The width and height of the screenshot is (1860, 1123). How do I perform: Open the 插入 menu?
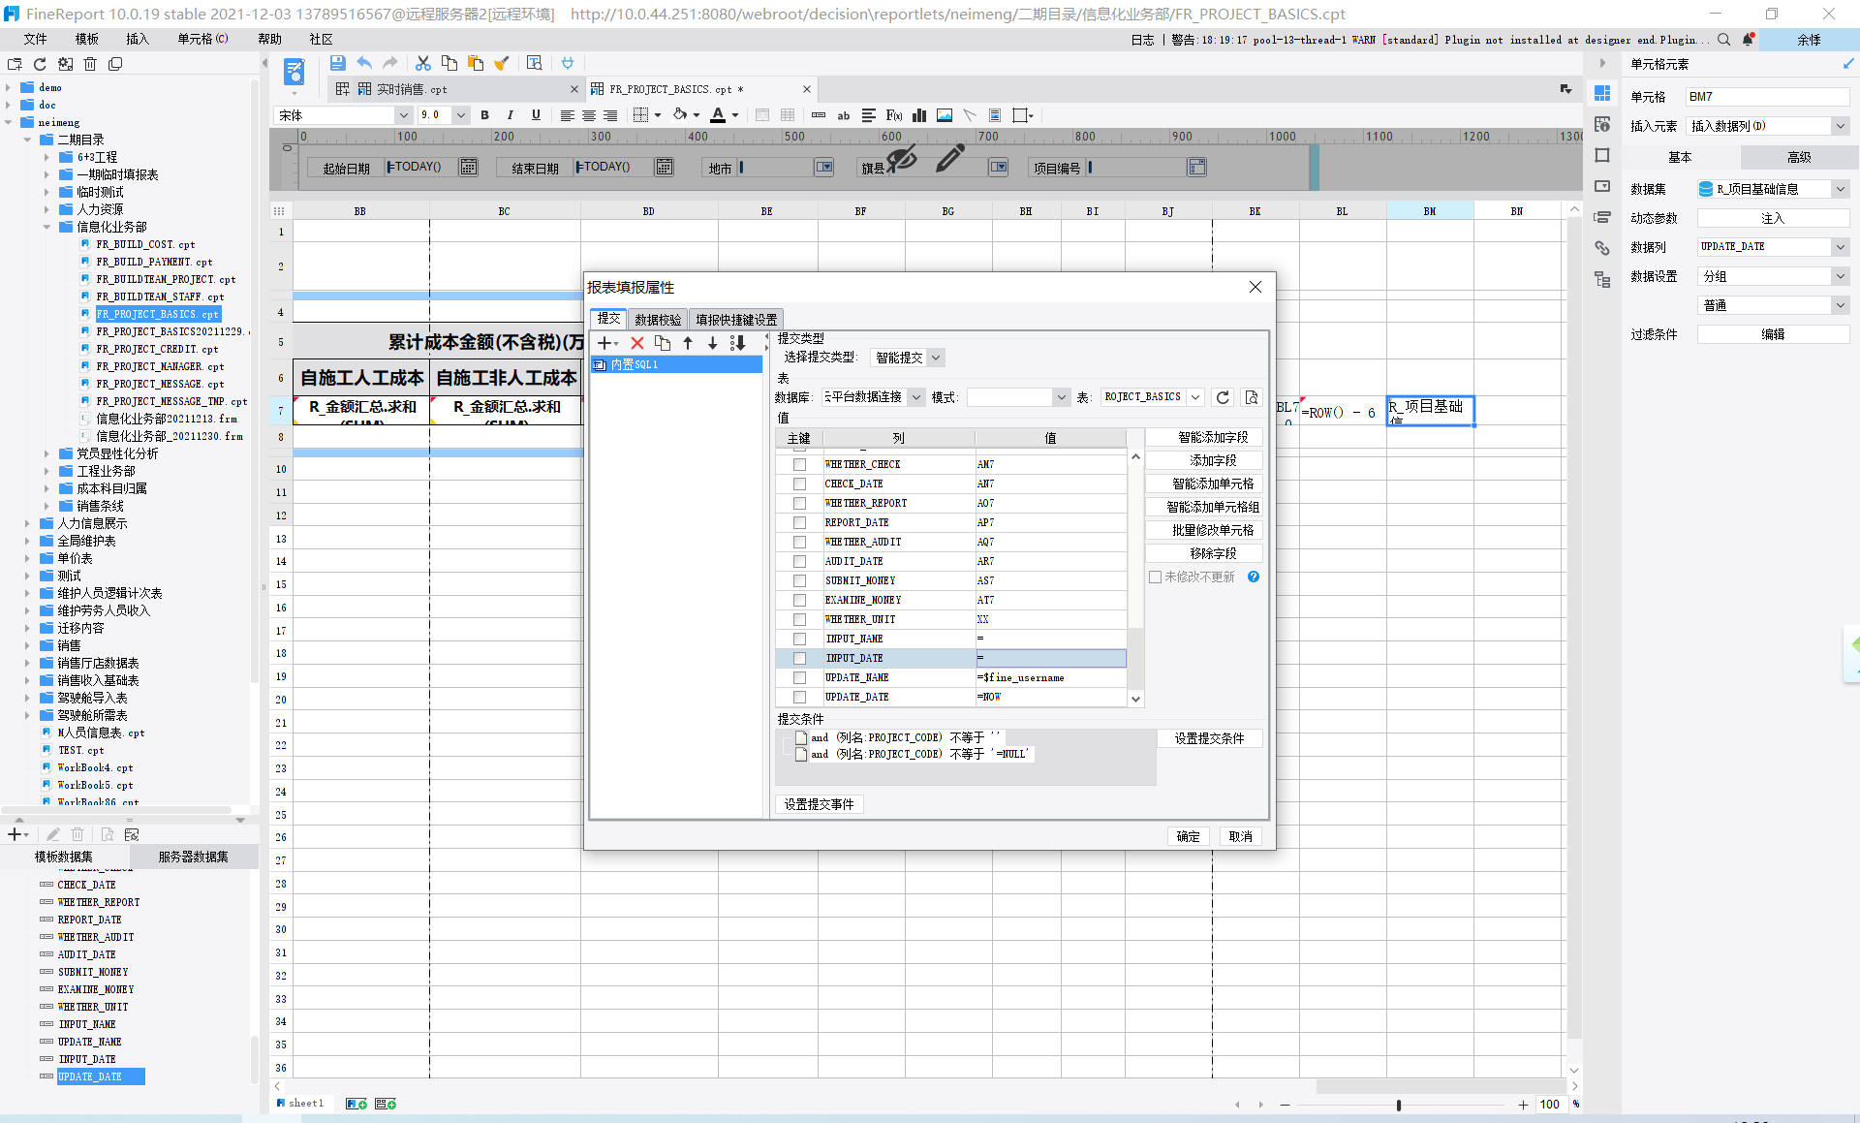point(137,39)
